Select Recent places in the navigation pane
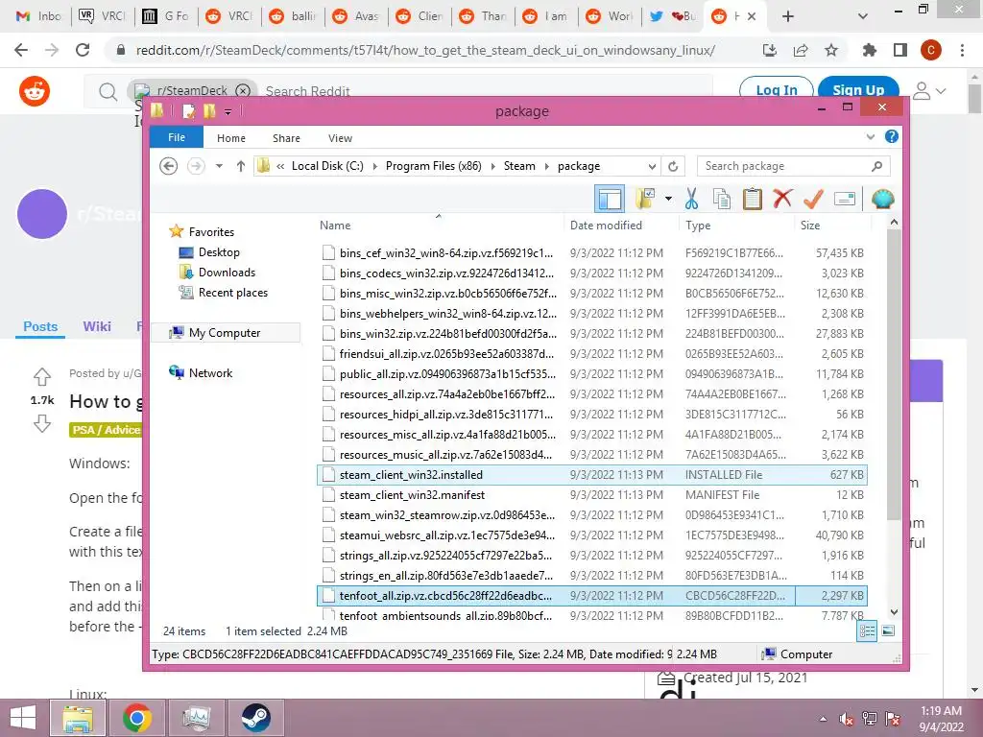This screenshot has width=983, height=737. pos(232,293)
